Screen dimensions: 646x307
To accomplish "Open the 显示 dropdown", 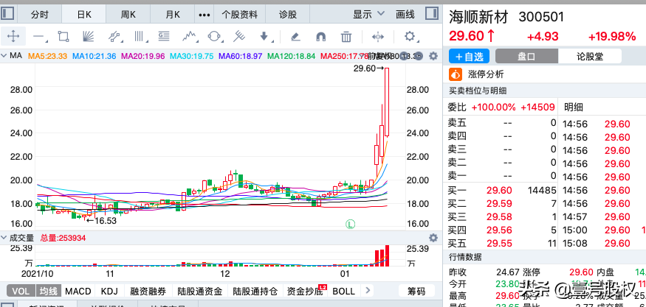I will click(x=368, y=15).
